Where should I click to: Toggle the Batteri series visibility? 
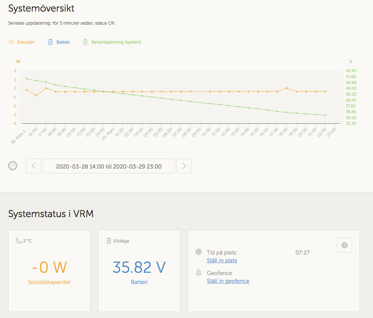point(63,42)
